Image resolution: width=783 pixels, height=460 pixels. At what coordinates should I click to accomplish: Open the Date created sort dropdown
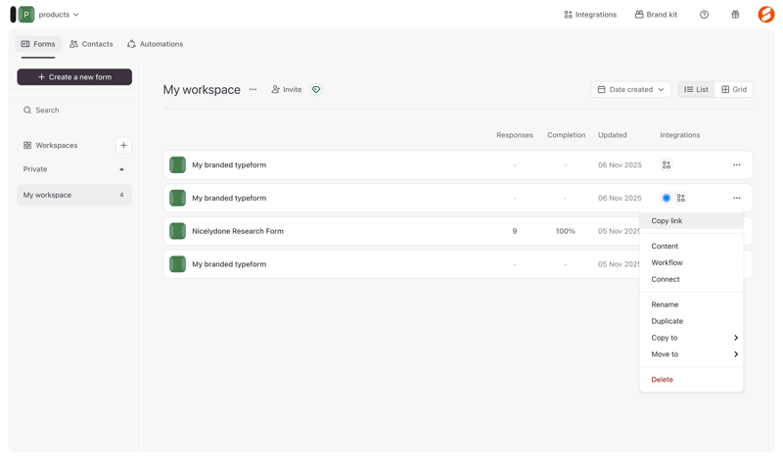click(x=630, y=89)
